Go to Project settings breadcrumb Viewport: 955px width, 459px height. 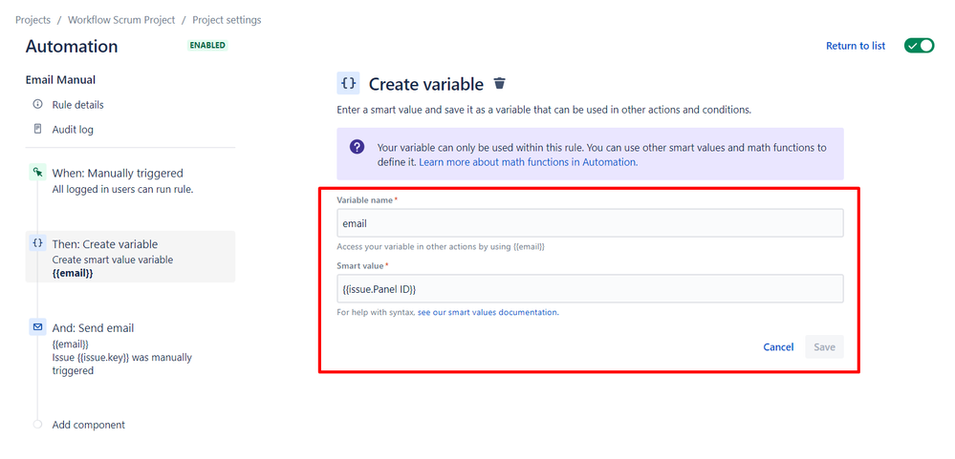[x=227, y=20]
